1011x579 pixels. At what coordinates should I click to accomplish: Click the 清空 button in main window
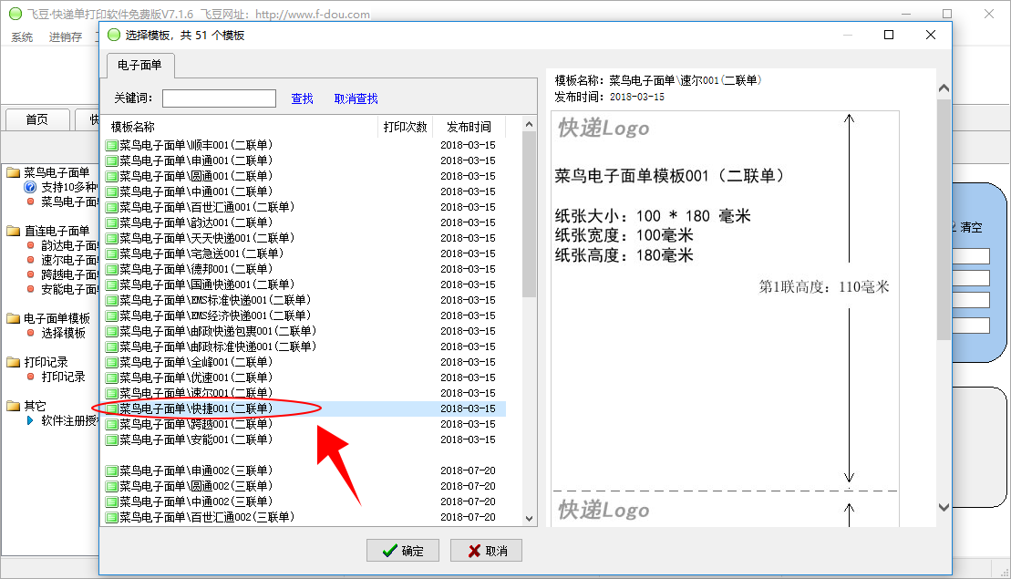click(971, 227)
